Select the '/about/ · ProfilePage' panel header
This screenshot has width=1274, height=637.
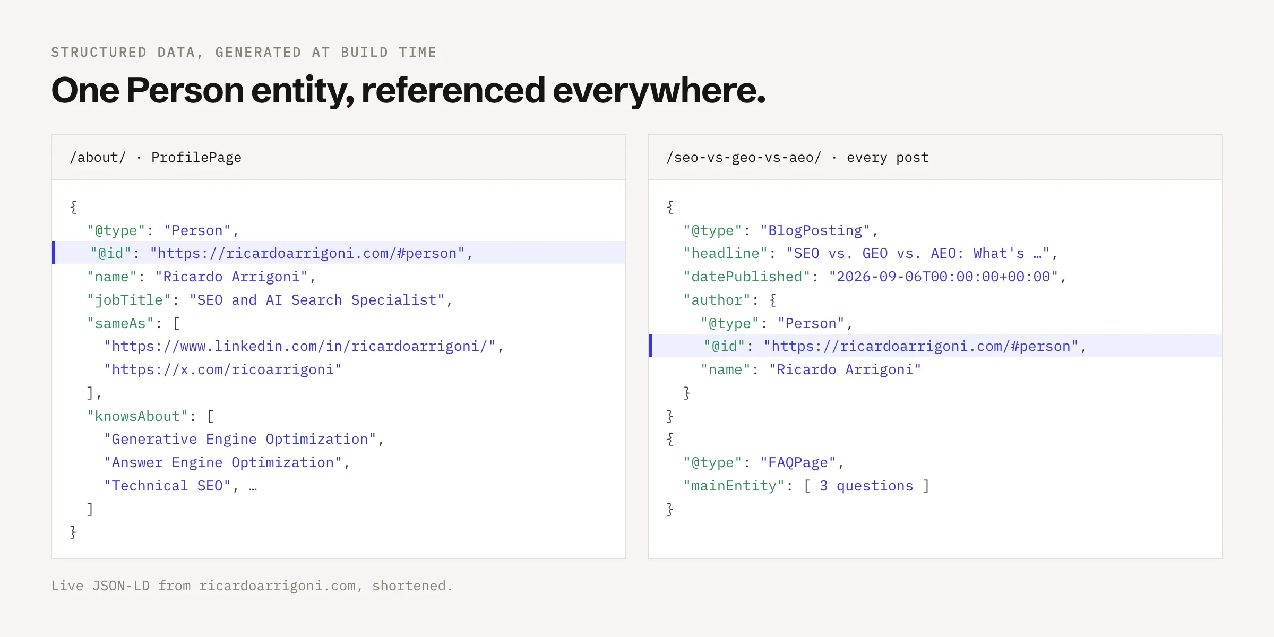pyautogui.click(x=339, y=158)
